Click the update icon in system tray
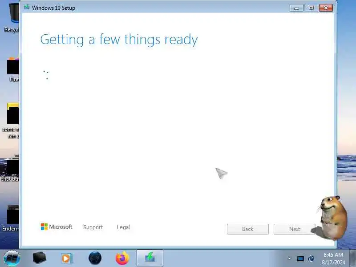Screen dimensions: 356x267 click(311, 259)
